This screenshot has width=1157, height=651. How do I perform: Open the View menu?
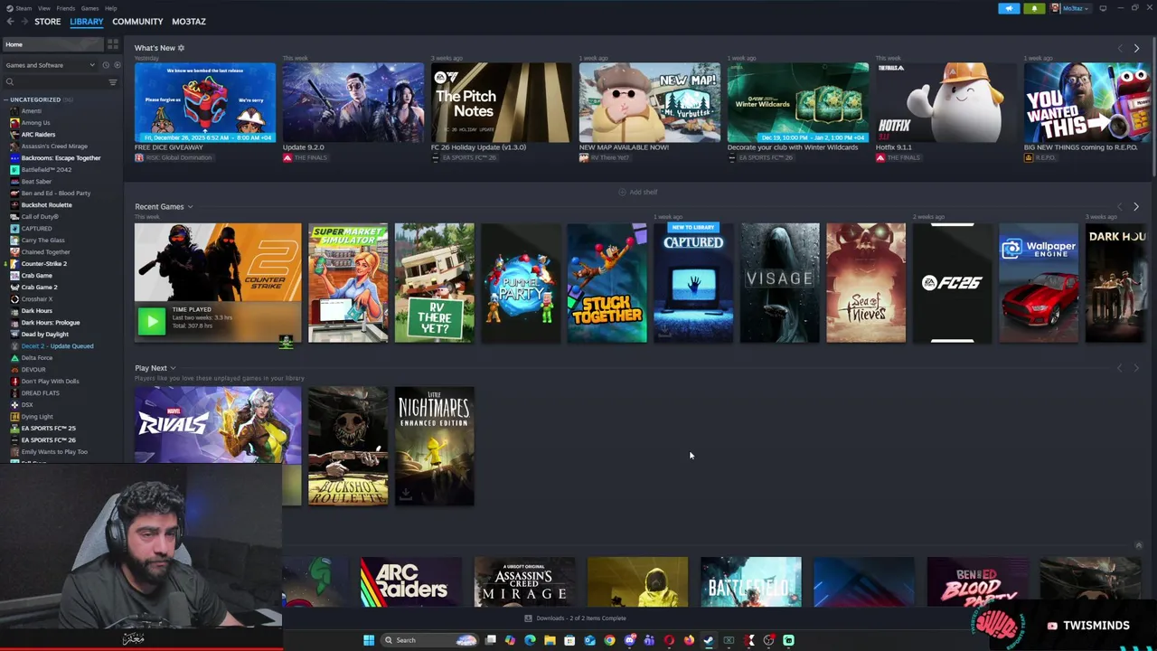tap(43, 8)
